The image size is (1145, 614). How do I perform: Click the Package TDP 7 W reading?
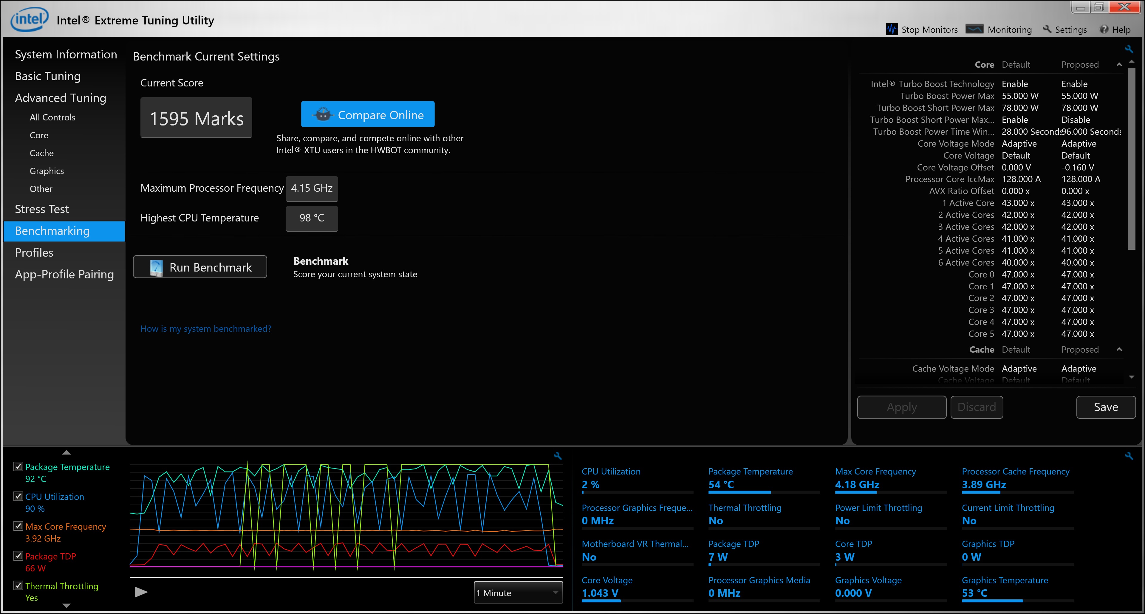[x=718, y=557]
